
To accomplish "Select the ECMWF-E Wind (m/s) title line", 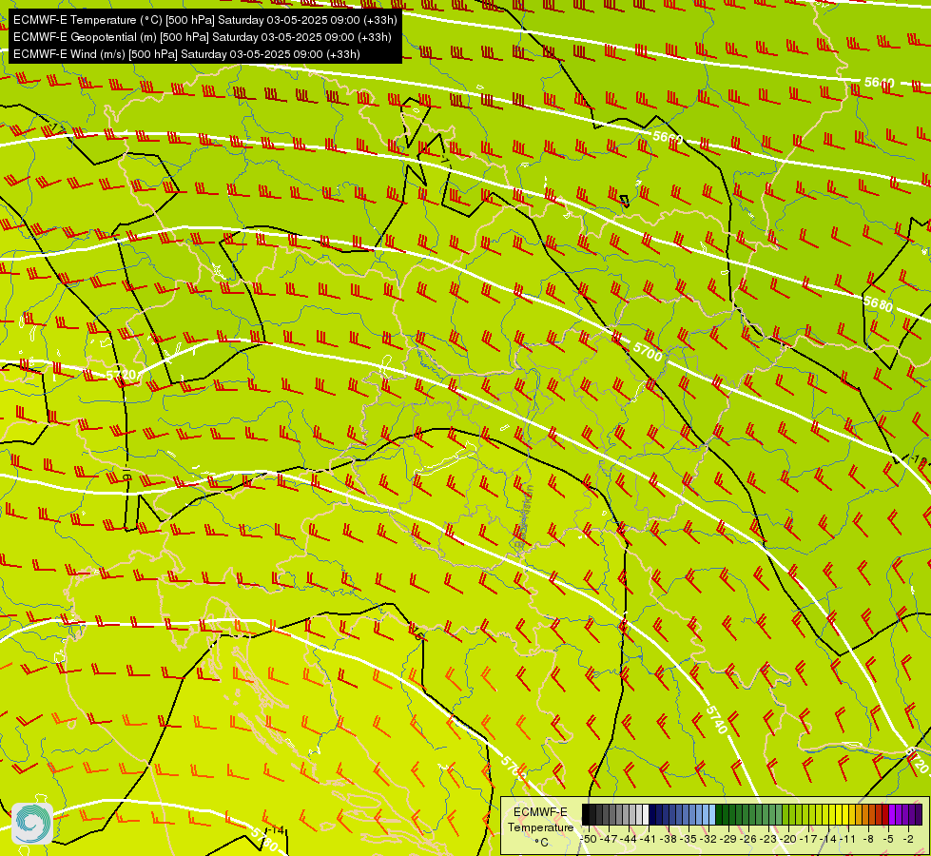I will tap(186, 54).
